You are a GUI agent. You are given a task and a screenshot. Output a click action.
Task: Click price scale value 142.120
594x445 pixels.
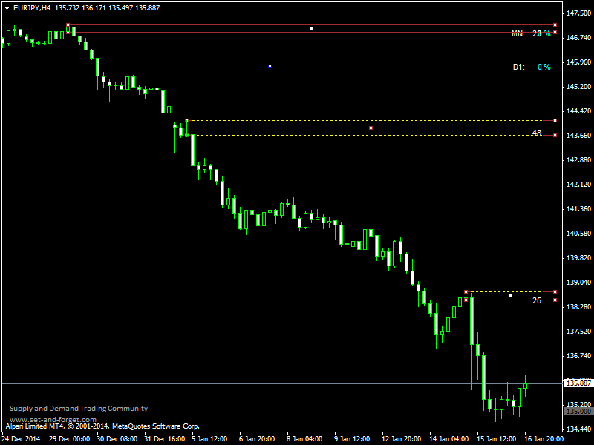578,185
